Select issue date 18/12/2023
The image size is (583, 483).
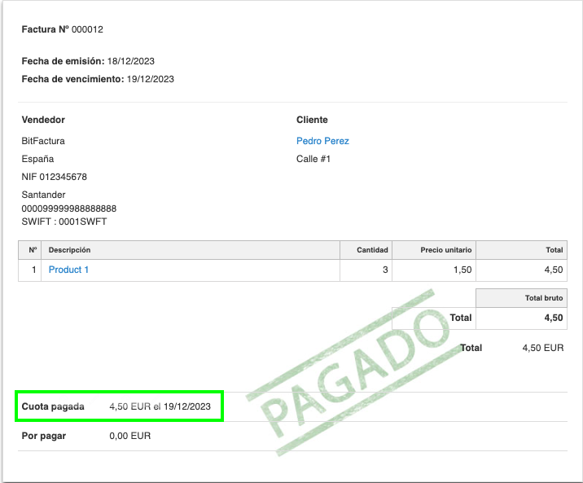pyautogui.click(x=130, y=61)
